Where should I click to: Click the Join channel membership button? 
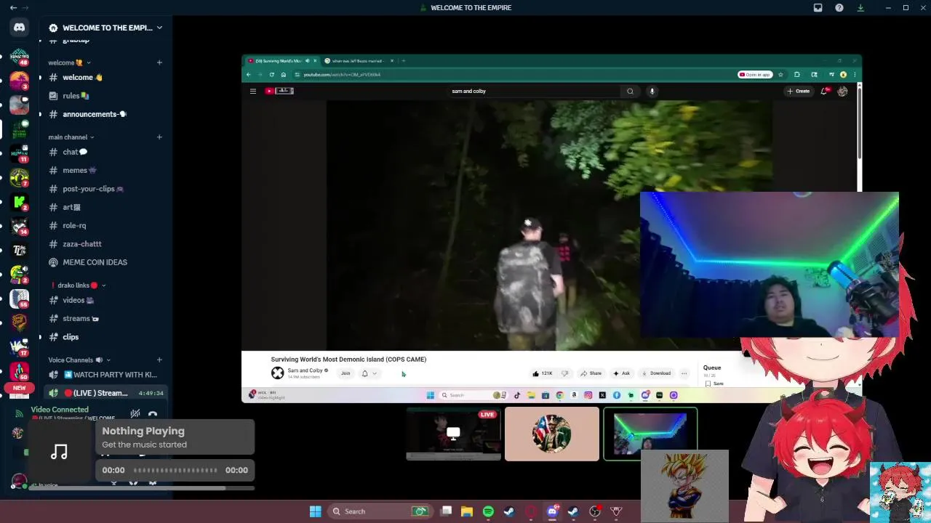pos(345,373)
